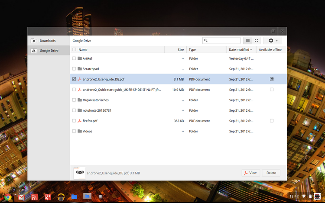The height and width of the screenshot is (203, 325).
Task: Uncheck the ar.drone2_User-guide_DE.pdf checkbox
Action: coord(74,79)
